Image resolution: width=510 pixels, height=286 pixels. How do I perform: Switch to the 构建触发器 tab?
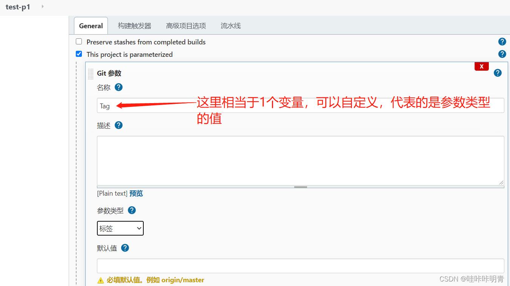point(134,26)
